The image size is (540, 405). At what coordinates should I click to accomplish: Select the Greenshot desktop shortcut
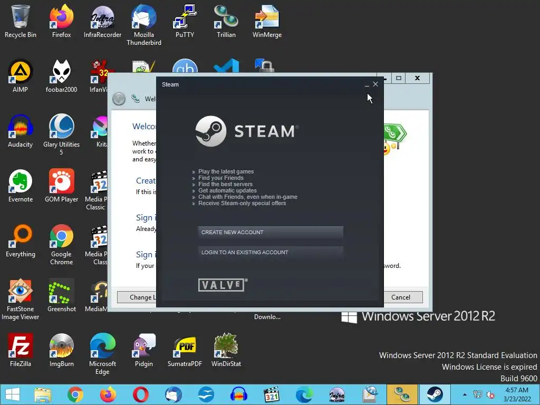[x=61, y=295]
